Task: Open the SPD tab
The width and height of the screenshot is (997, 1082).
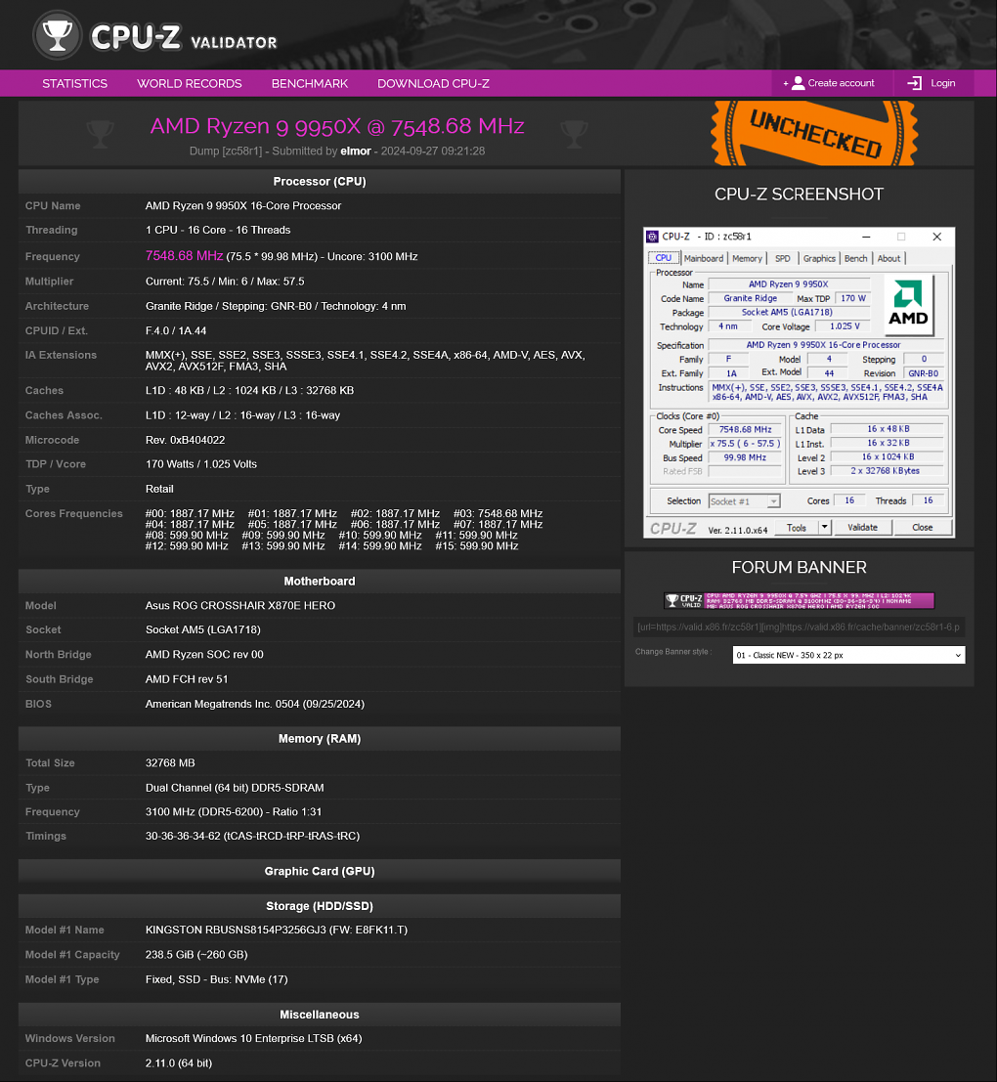Action: (782, 258)
